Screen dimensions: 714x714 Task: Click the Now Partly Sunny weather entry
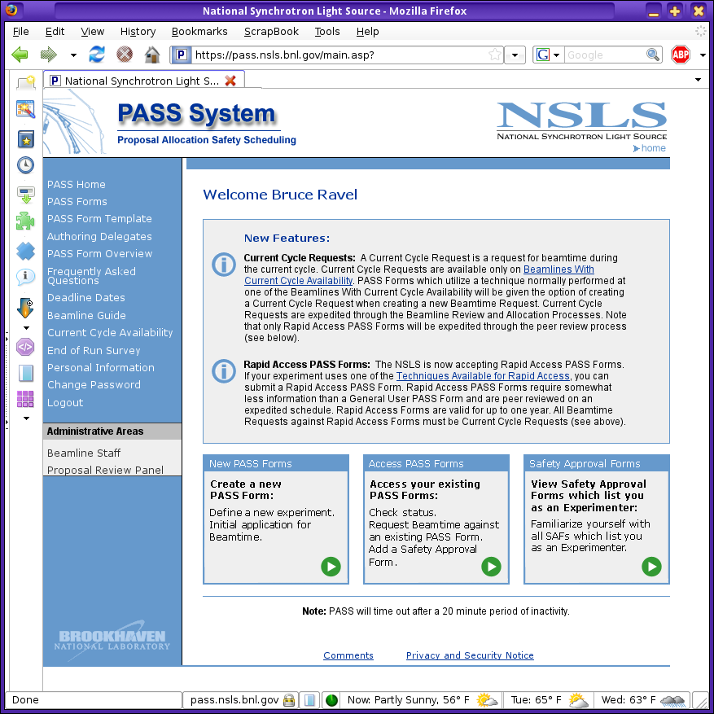[x=421, y=700]
